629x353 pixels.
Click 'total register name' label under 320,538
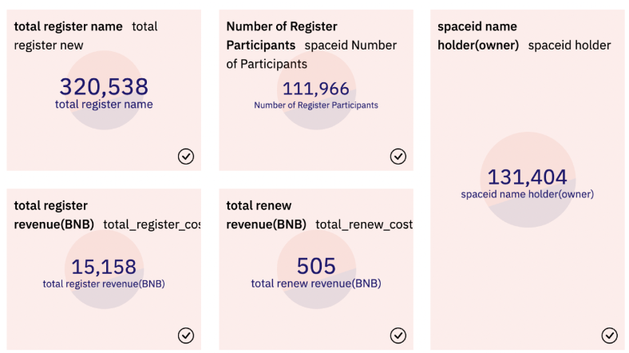(x=104, y=105)
